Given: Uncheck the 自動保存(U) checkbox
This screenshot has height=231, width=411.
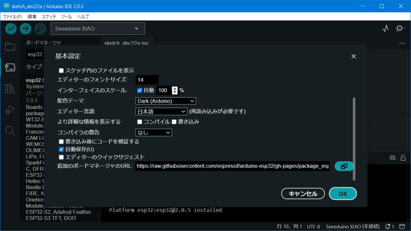Looking at the screenshot, I should coord(61,149).
